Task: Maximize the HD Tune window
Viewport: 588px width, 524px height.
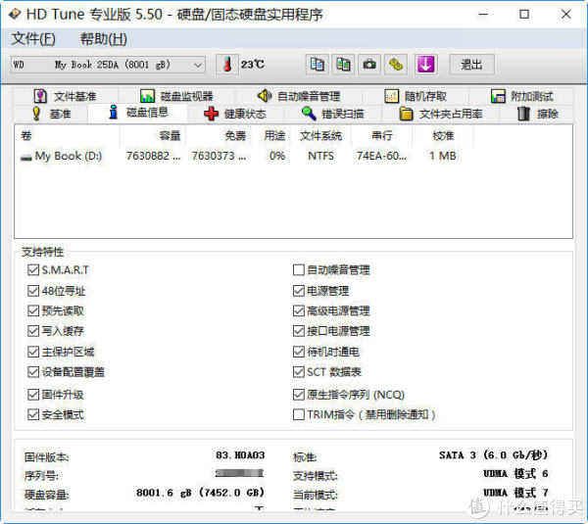Action: tap(524, 15)
